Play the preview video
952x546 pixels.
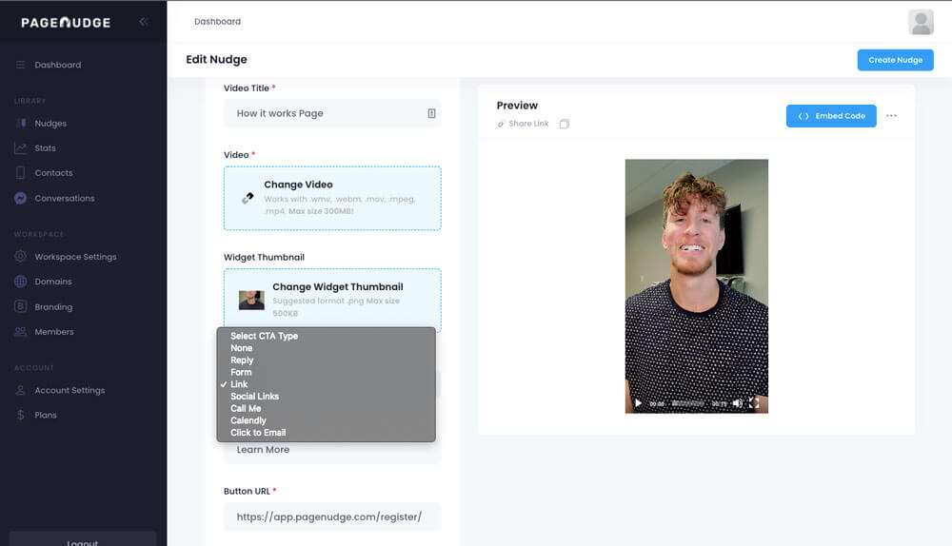coord(638,403)
